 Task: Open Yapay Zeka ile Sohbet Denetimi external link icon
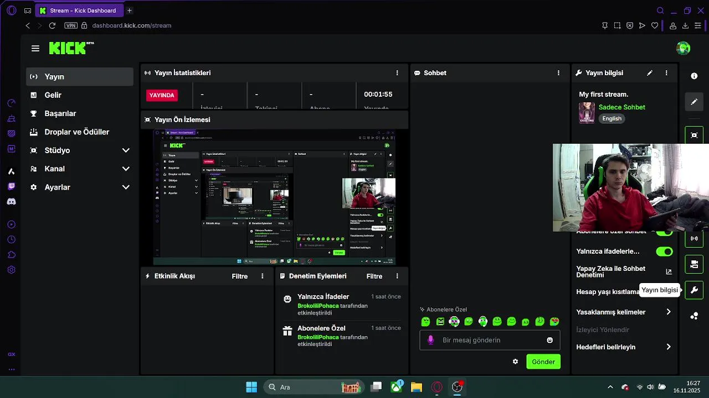tap(669, 271)
